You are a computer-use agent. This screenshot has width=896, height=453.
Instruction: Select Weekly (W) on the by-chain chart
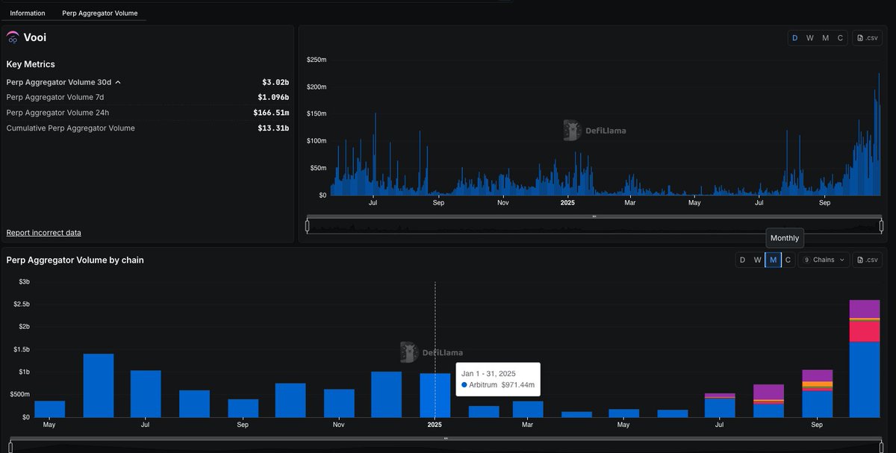[x=758, y=260]
